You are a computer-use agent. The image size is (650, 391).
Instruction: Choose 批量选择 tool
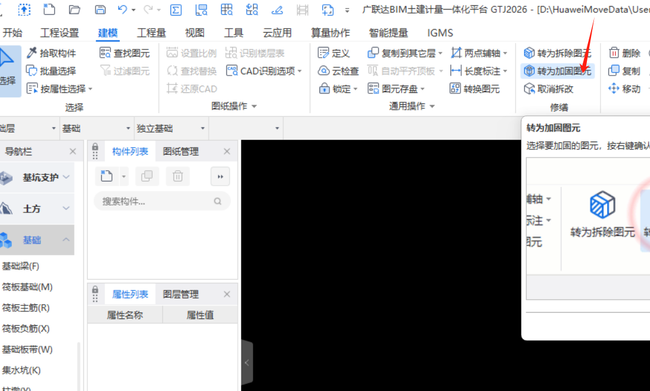[51, 71]
